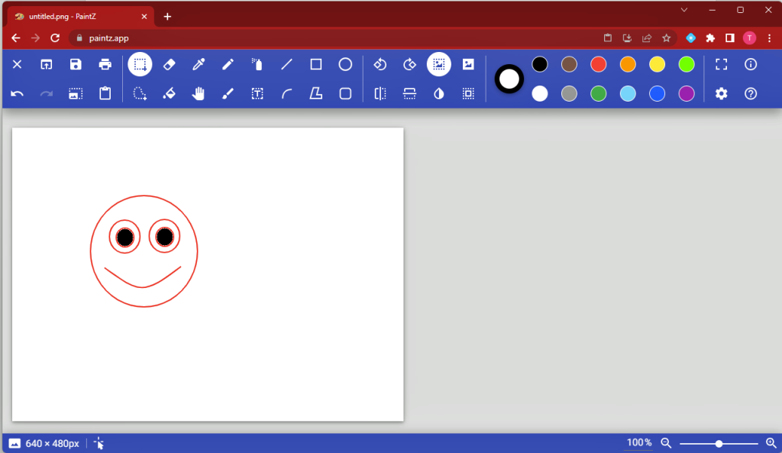Toggle the highlighted dashed-frame image button
The image size is (782, 453).
tap(439, 64)
